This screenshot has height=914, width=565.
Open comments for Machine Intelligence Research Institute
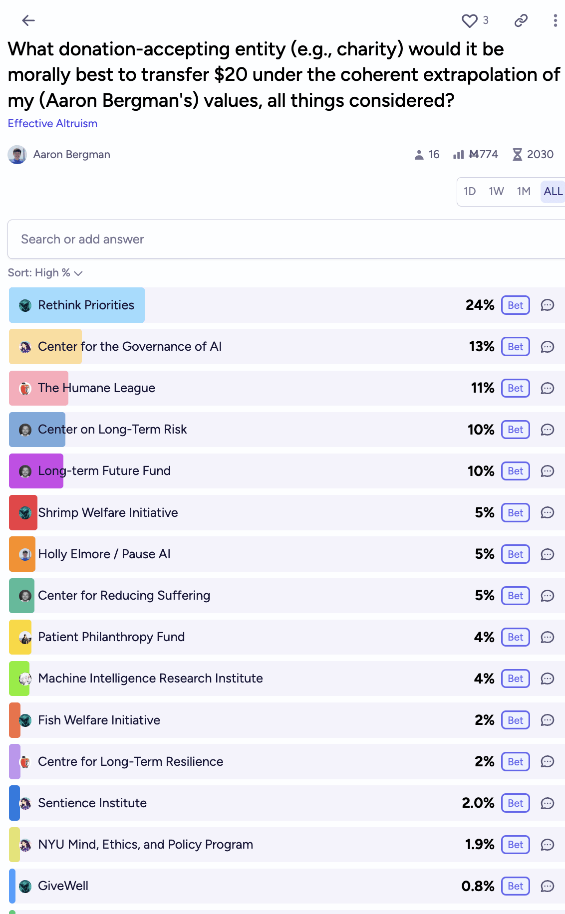tap(548, 679)
